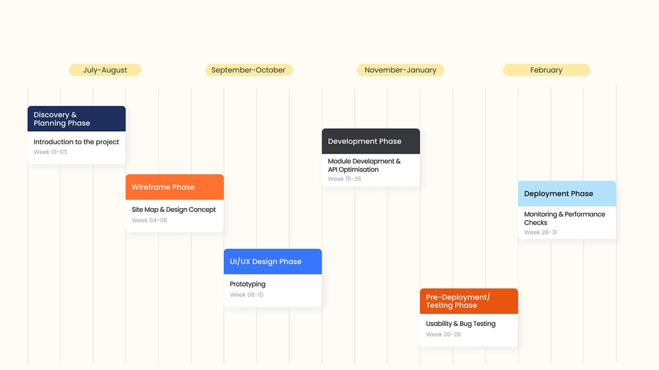Select the "Week 28-31" duration label

[540, 233]
